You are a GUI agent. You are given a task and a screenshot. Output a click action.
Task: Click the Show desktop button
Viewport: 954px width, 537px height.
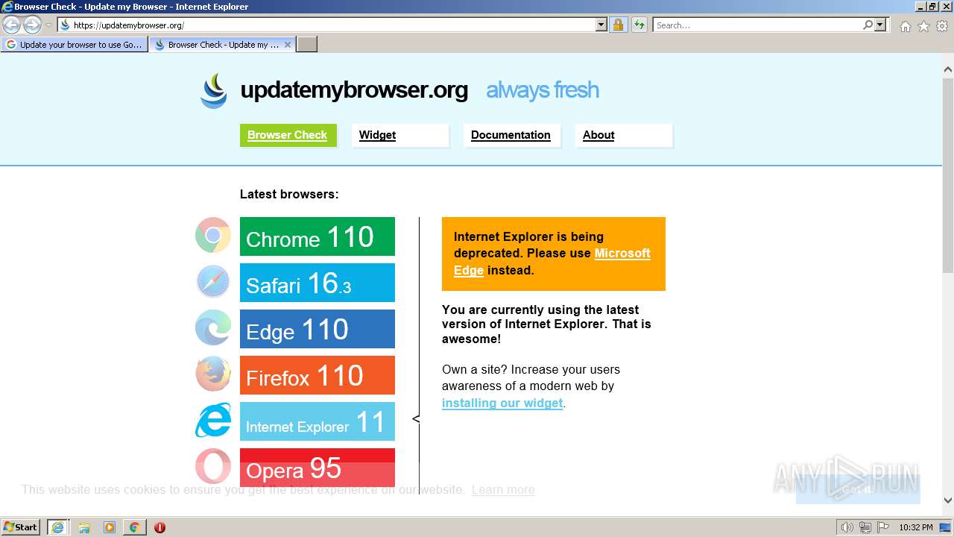(947, 527)
